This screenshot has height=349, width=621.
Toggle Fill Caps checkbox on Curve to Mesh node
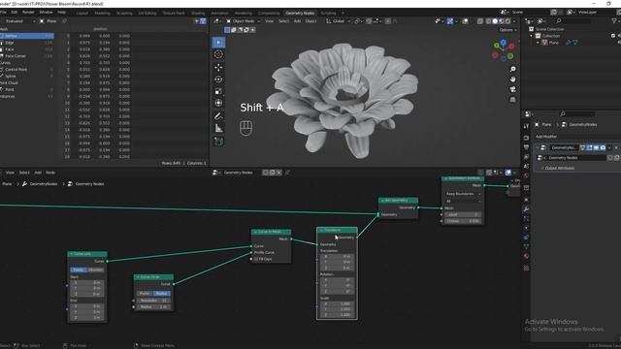click(x=256, y=259)
